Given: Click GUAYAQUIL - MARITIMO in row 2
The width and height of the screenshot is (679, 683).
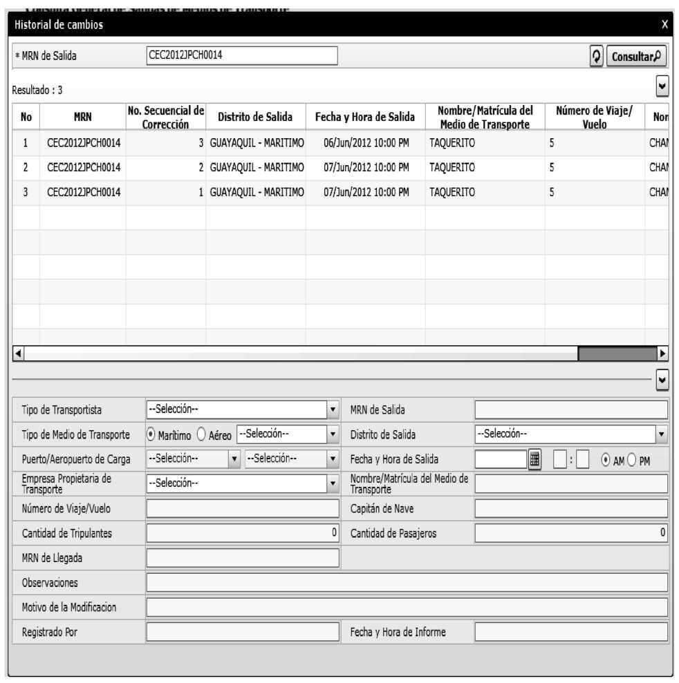Looking at the screenshot, I should click(257, 167).
